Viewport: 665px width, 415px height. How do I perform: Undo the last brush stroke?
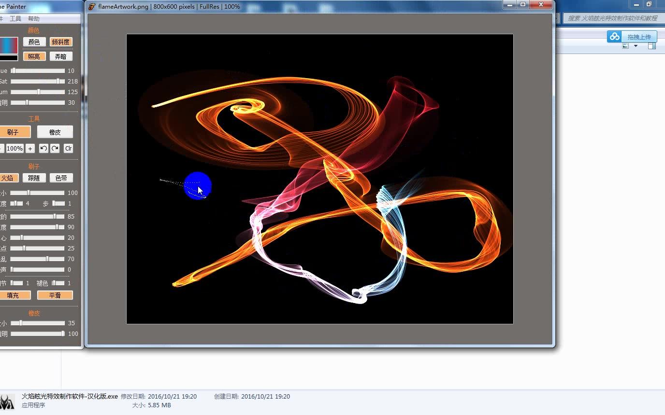pos(43,149)
